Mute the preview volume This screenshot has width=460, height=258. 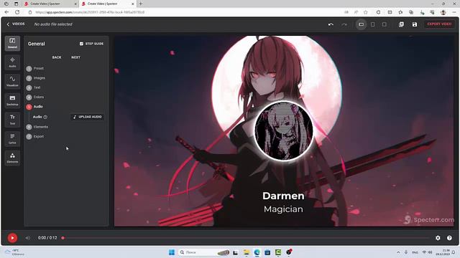tap(27, 238)
